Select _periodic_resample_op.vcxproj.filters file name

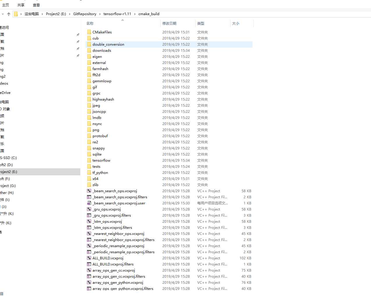pos(123,252)
